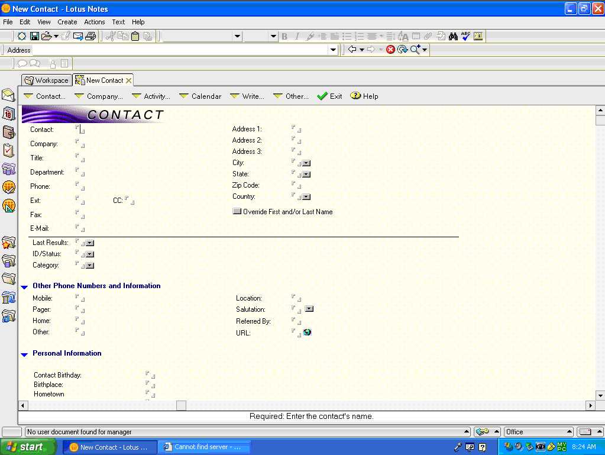The image size is (605, 455).
Task: Click the vertical scrollbar down arrow
Action: click(x=600, y=396)
